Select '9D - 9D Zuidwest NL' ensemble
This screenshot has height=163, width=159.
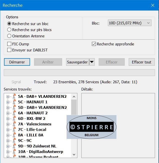[x=37, y=146]
